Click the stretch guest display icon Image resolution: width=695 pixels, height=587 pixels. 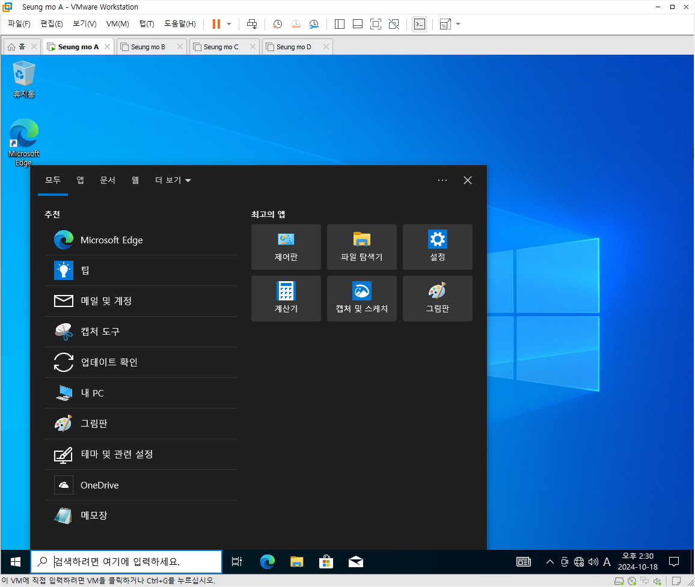[x=445, y=24]
